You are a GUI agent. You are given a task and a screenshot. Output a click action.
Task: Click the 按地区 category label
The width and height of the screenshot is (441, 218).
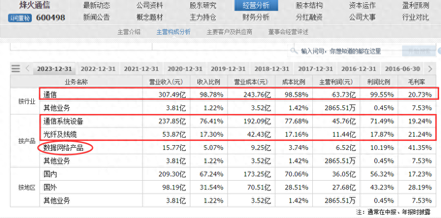(27, 187)
